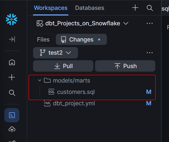This screenshot has height=142, width=169.
Task: Click the Pull button
Action: tap(63, 66)
